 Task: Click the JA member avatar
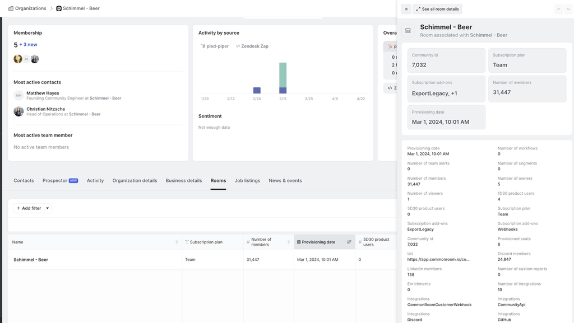pos(26,59)
